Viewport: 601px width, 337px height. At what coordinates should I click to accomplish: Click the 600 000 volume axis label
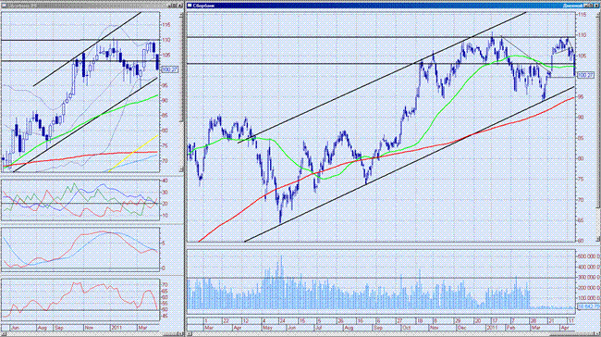(x=589, y=256)
